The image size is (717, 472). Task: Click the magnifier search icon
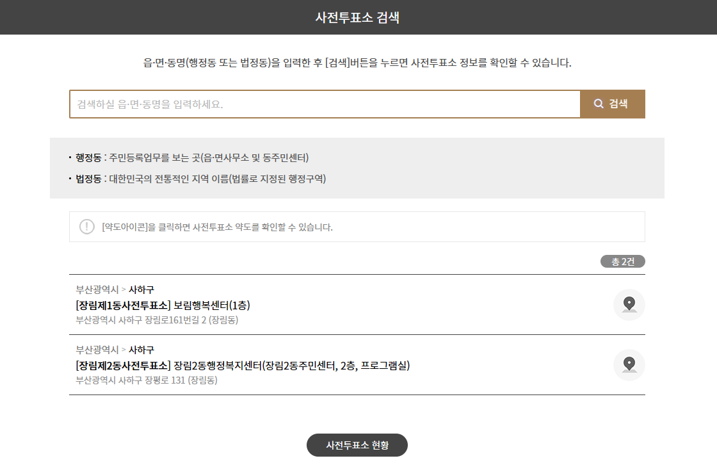tap(599, 103)
